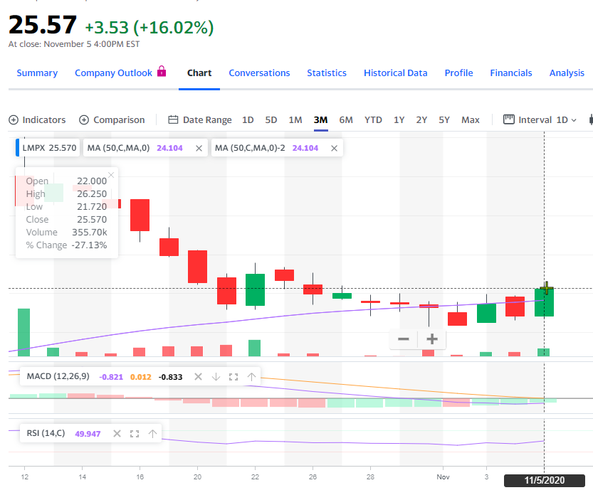Expand the MACD panel to fullscreen
This screenshot has height=495, width=593.
(233, 376)
